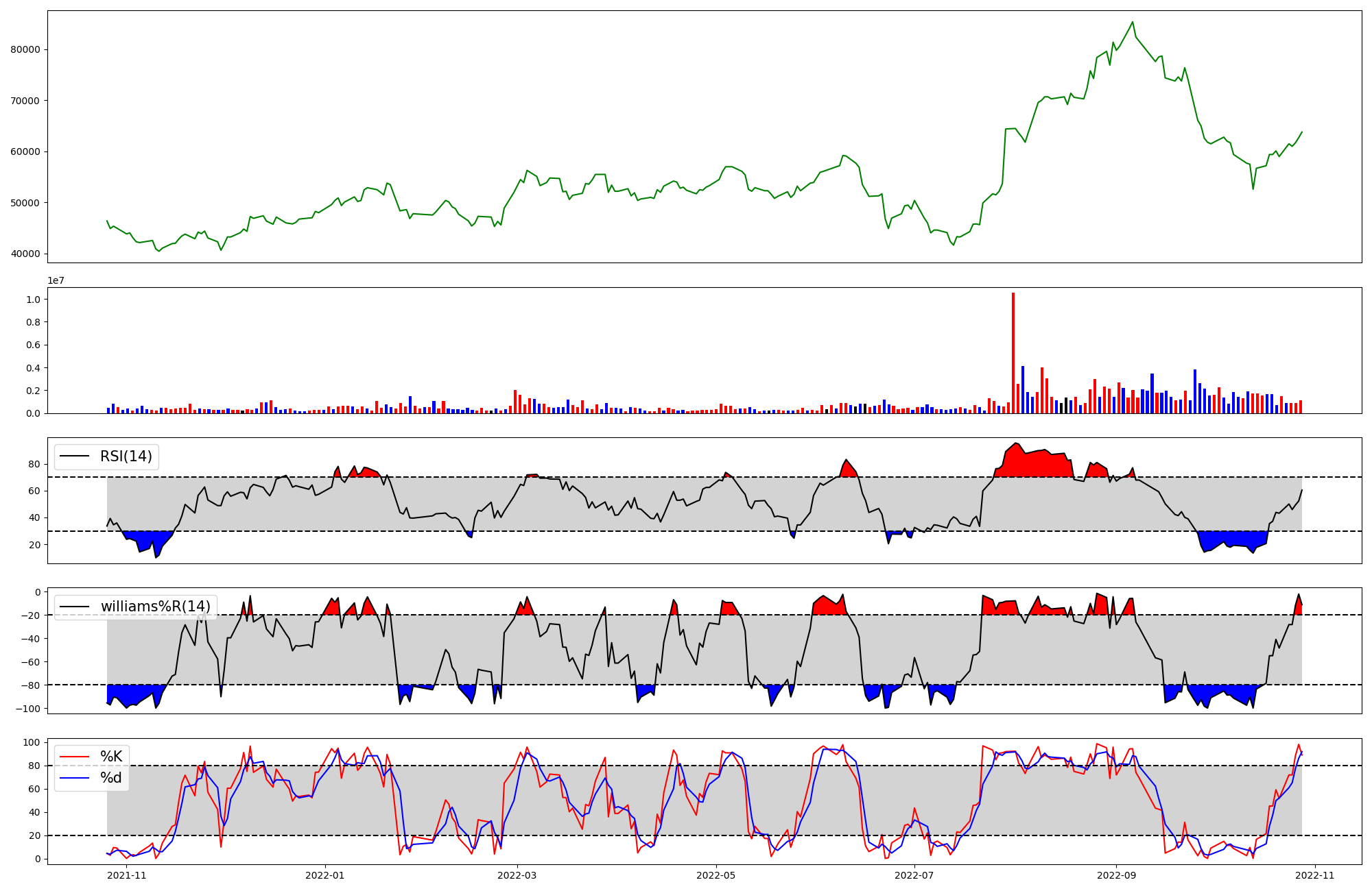1372x891 pixels.
Task: Click the red line sample beside %K
Action: tap(75, 757)
